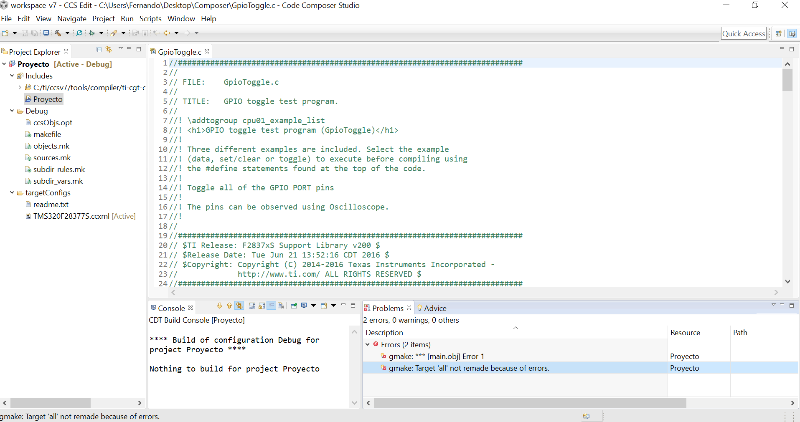Open Project Explorer view menu triangle
Screen dimensions: 800x422
click(120, 49)
